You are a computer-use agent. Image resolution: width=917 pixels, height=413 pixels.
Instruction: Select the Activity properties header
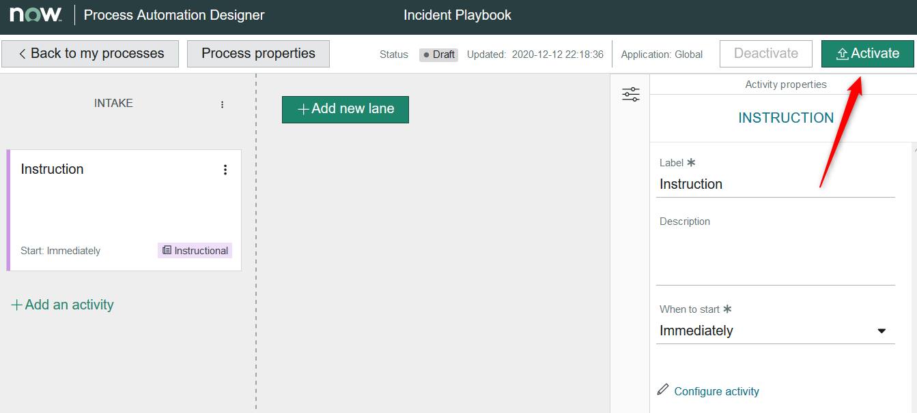click(785, 84)
